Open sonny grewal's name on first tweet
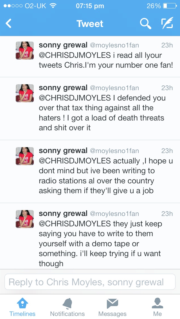Screen dimensions: 180x319 point(63,45)
